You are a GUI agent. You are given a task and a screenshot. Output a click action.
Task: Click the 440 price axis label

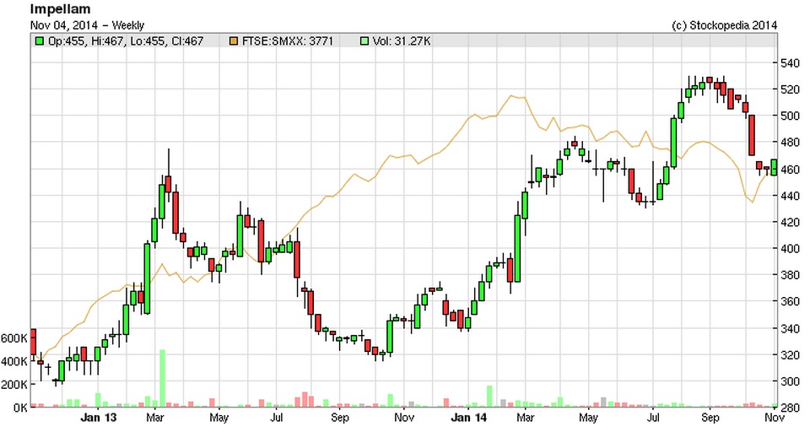pos(791,196)
